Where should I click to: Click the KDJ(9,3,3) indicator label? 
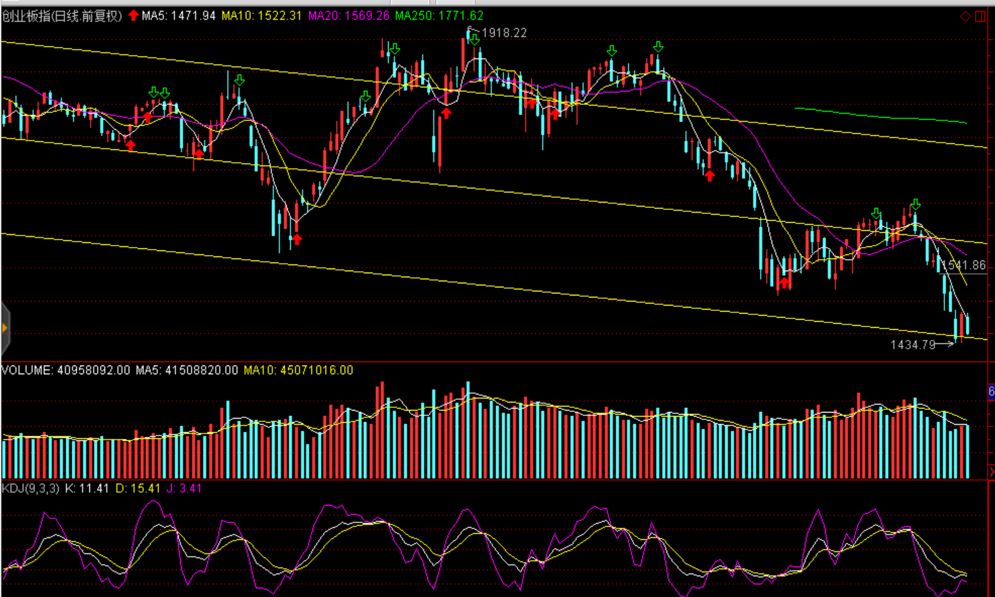click(31, 488)
